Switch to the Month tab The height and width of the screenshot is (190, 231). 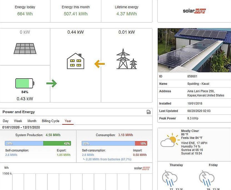pyautogui.click(x=32, y=121)
